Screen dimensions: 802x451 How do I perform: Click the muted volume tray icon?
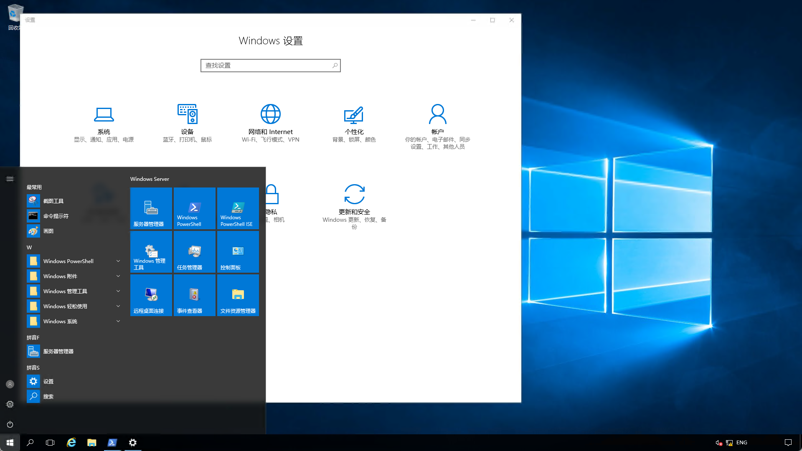tap(719, 443)
